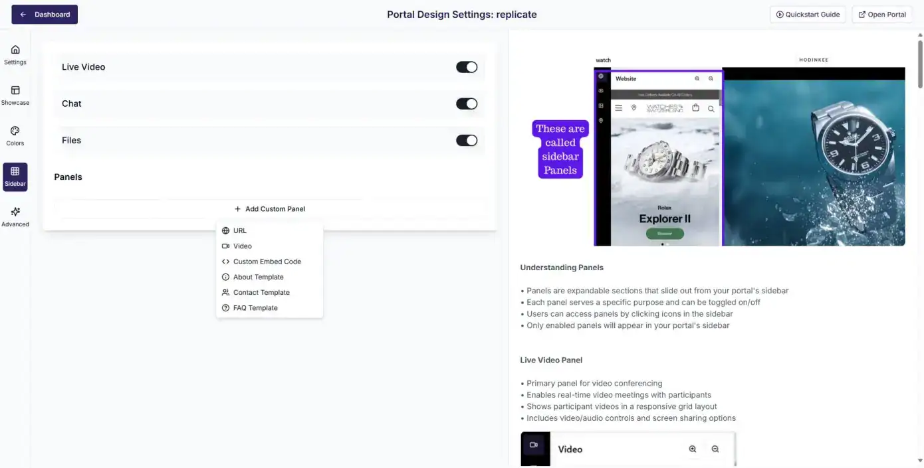The image size is (924, 468).
Task: Choose About Template from the list
Action: (258, 277)
